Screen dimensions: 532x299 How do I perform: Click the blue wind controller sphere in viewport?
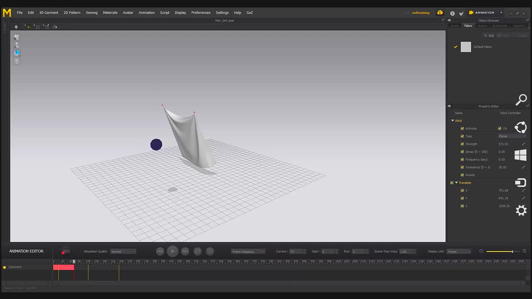click(156, 145)
